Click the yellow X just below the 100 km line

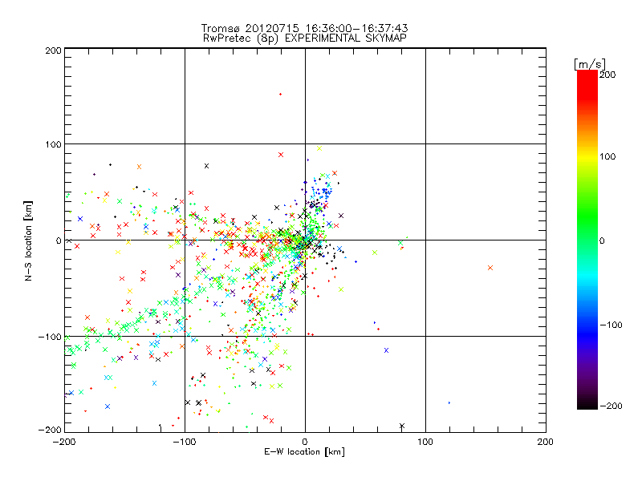pos(319,148)
